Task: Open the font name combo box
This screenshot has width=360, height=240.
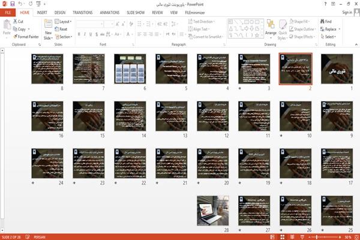Action: (90, 24)
